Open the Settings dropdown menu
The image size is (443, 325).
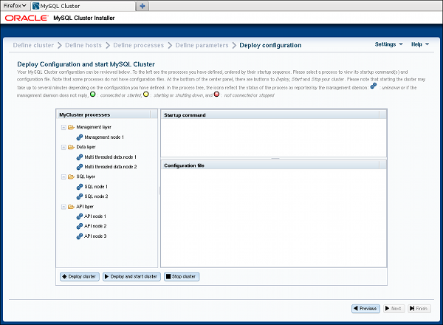388,44
